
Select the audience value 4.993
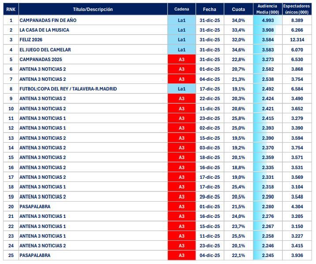click(268, 20)
